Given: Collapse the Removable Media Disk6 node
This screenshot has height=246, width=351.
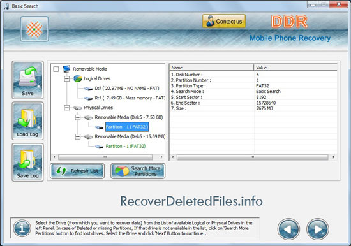Looking at the screenshot, I should pyautogui.click(x=77, y=136).
